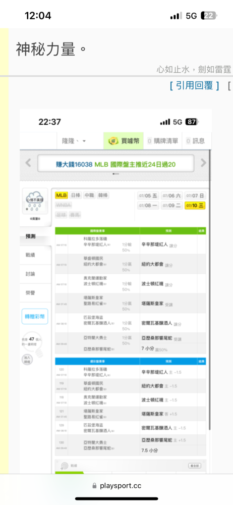The height and width of the screenshot is (505, 233).
Task: Tap 亞歷桑那響尾蛇 主 +1.5 in blue table
Action: point(163,440)
